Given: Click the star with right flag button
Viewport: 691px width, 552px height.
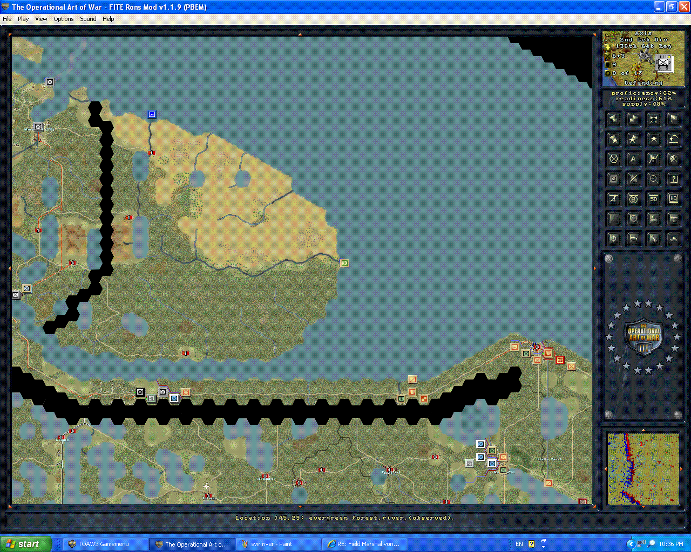Looking at the screenshot, I should coord(634,139).
